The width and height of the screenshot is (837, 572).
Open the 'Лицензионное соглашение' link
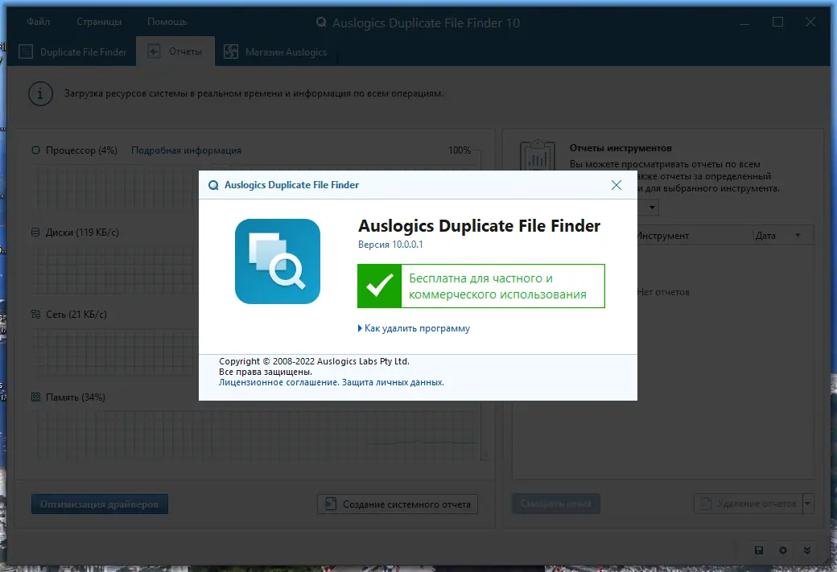[278, 382]
